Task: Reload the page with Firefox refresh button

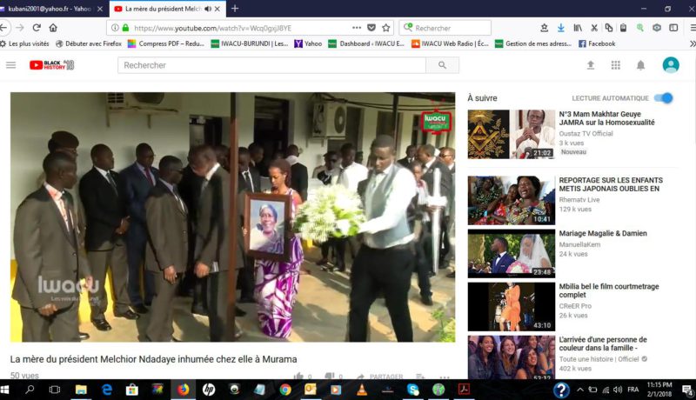Action: [37, 28]
